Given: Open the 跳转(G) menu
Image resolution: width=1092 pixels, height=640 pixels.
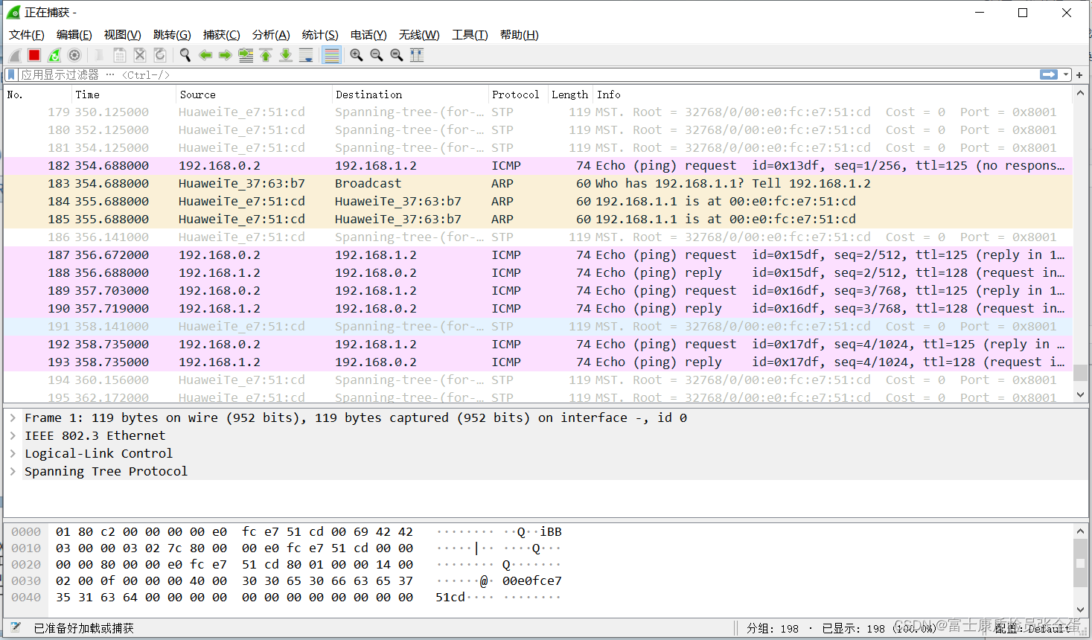Looking at the screenshot, I should [x=172, y=35].
